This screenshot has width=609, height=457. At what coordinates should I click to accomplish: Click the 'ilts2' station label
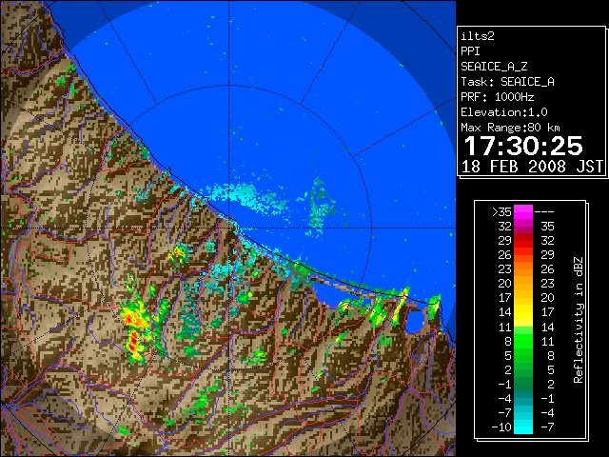coord(478,36)
